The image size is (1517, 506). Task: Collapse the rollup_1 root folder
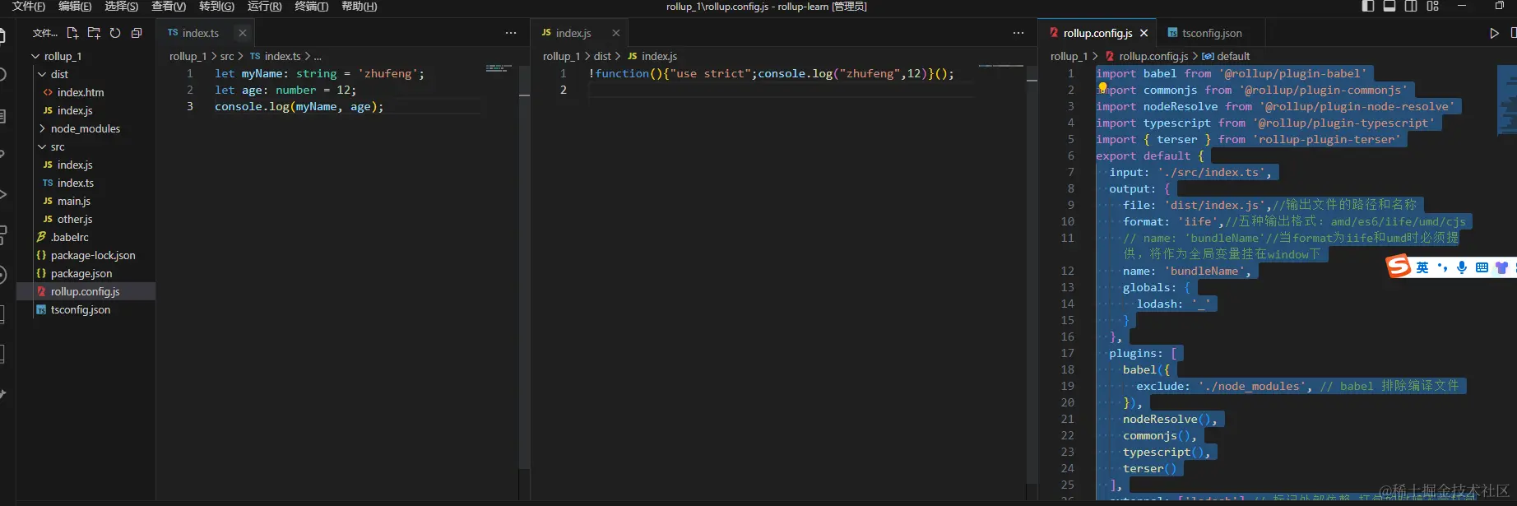[x=35, y=56]
